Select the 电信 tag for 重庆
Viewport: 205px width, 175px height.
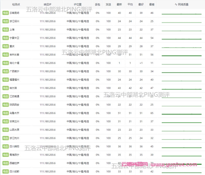pos(5,47)
